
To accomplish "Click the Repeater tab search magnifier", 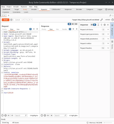I will (x=110, y=15).
